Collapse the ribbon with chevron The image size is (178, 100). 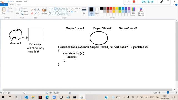174,5
